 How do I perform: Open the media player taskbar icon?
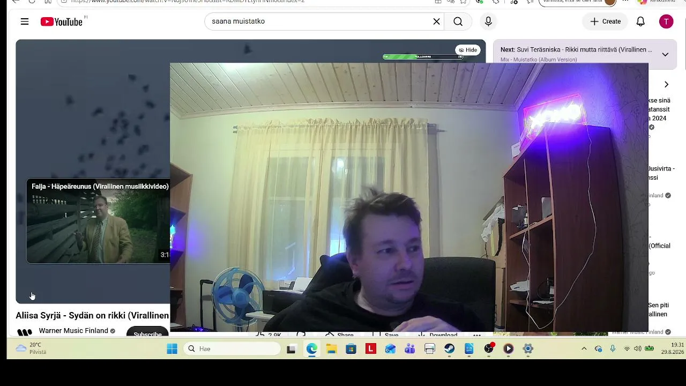[509, 349]
